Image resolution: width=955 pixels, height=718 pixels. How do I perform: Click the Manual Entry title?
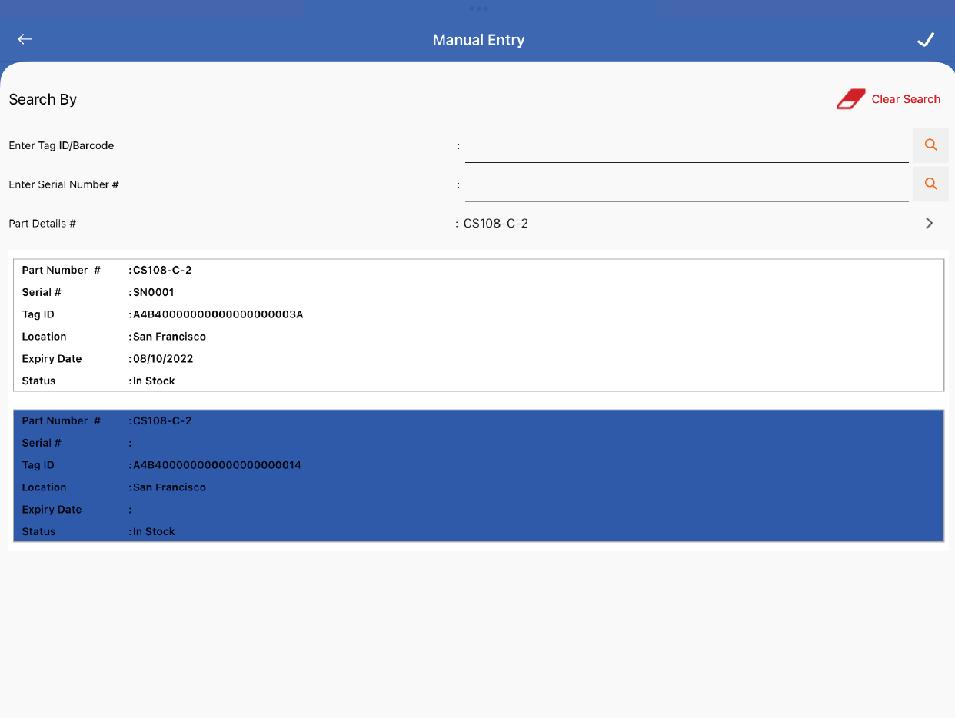(x=478, y=40)
